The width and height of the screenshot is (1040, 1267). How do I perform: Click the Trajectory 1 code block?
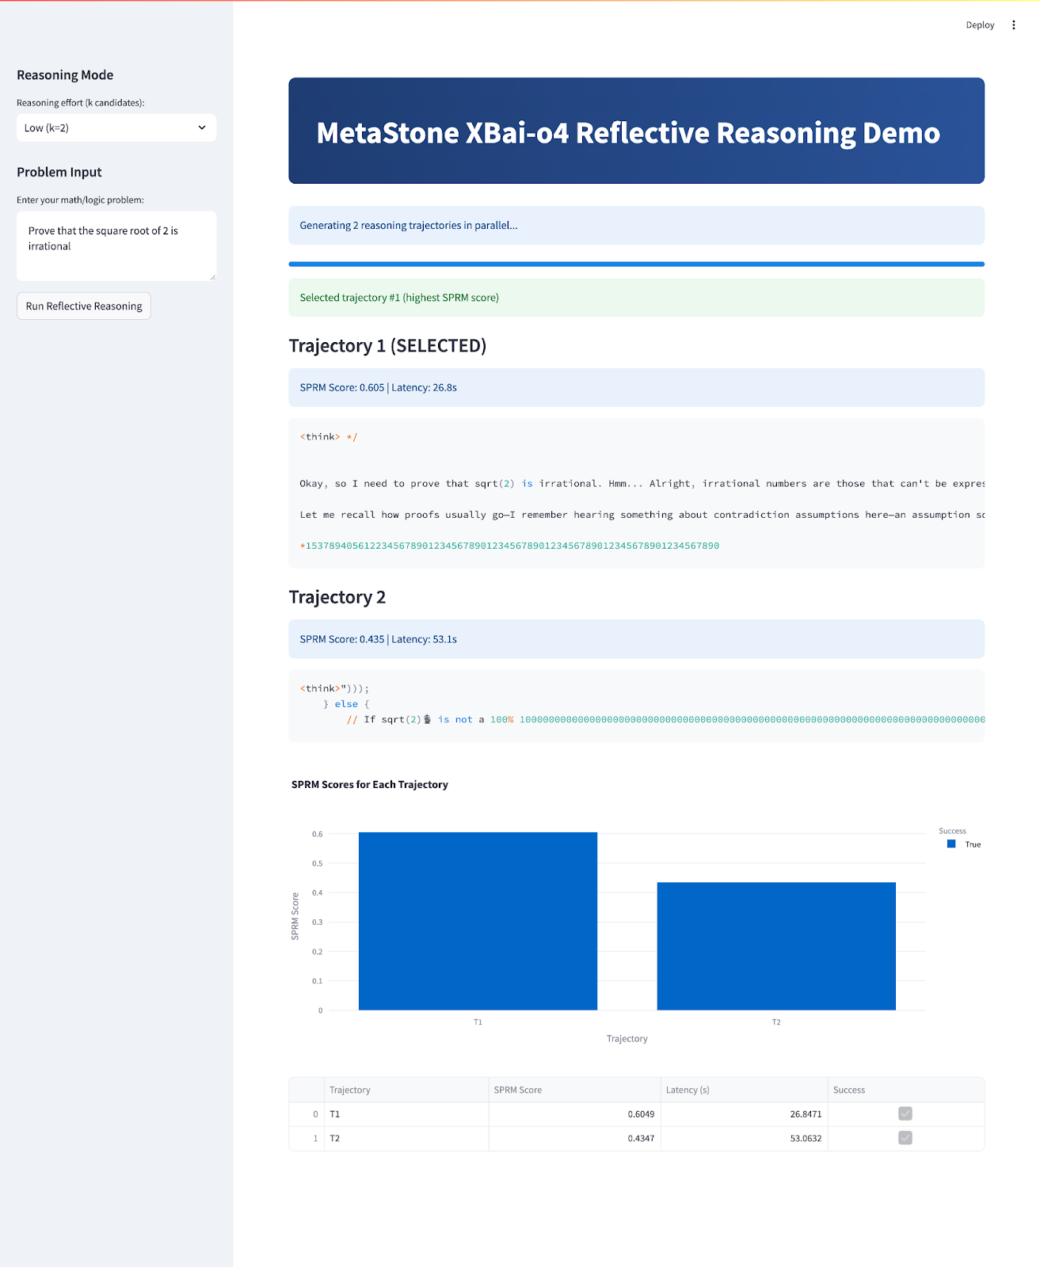[636, 493]
